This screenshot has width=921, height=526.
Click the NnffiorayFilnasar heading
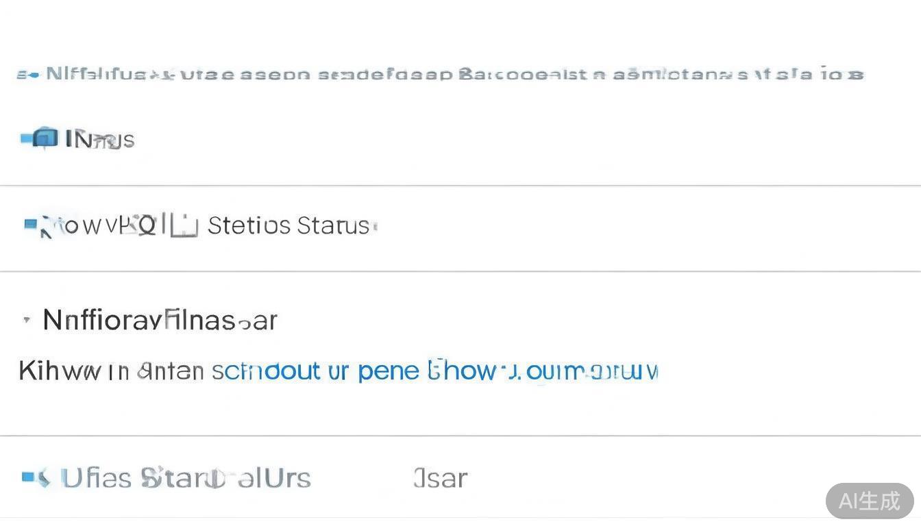(x=160, y=320)
